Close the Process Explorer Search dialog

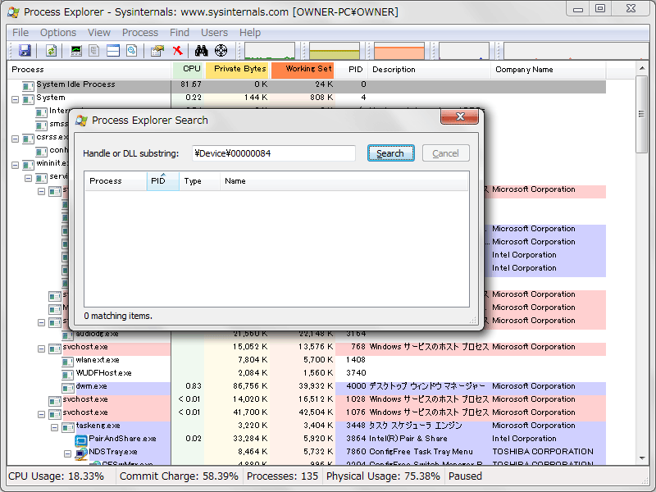pos(459,116)
